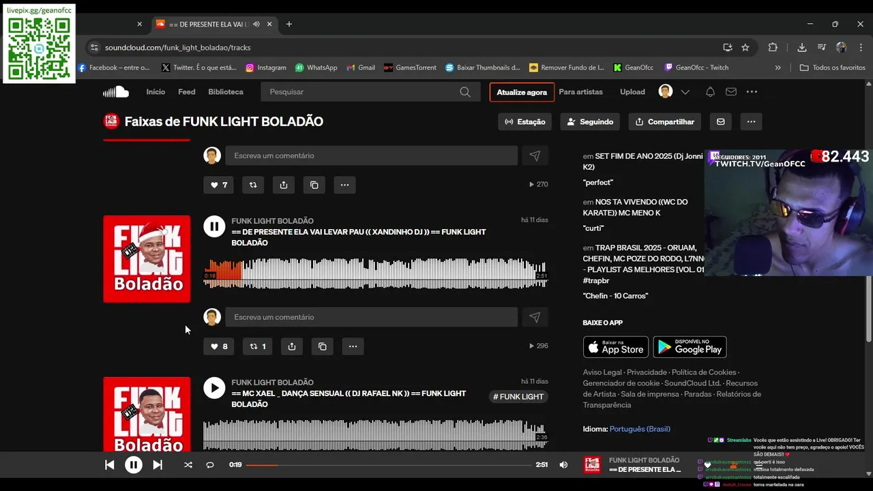Bookmark this page with star icon
This screenshot has height=491, width=873.
[745, 48]
